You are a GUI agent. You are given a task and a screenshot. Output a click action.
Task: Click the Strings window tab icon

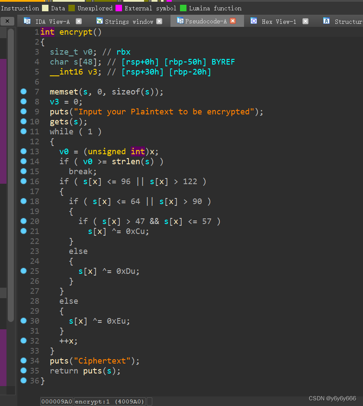pyautogui.click(x=100, y=21)
